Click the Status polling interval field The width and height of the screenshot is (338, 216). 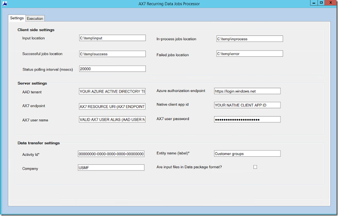tap(112, 69)
